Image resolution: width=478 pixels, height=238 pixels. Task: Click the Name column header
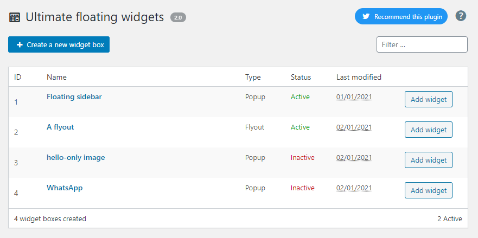56,77
